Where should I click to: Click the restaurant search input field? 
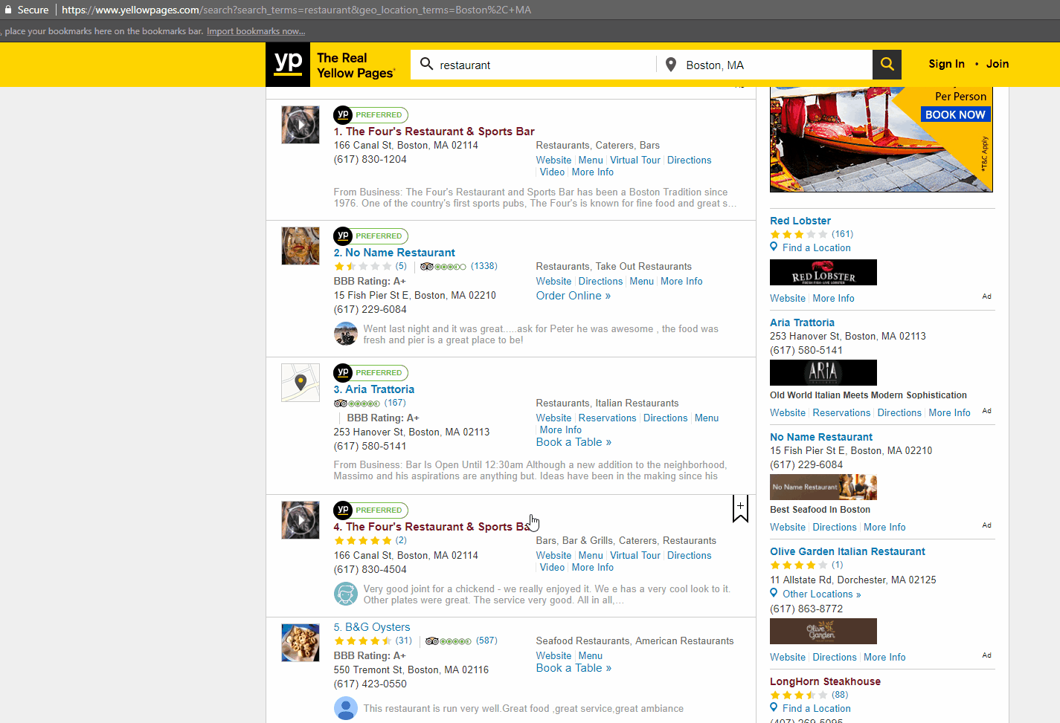(x=536, y=65)
